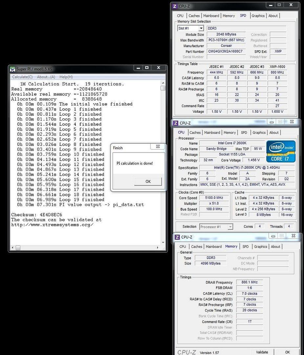304x355 pixels.
Task: Select Caches tab in bottom CPU-Z window
Action: 197,247
